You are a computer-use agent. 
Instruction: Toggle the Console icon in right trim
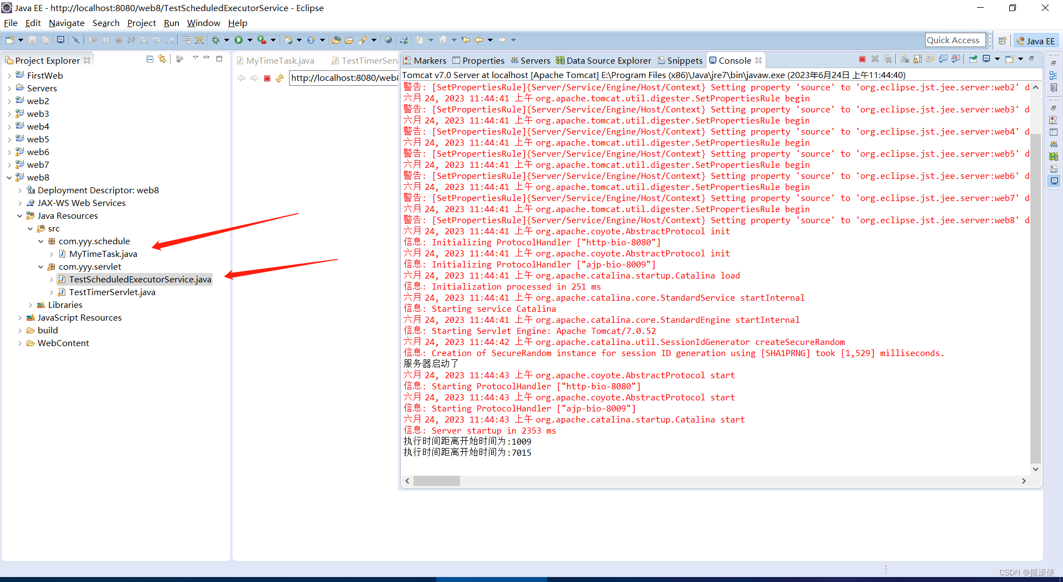click(x=1054, y=181)
